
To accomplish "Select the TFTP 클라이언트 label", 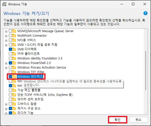I will [28, 54].
